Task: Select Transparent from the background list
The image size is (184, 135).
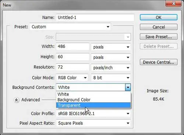Action: coord(93,105)
